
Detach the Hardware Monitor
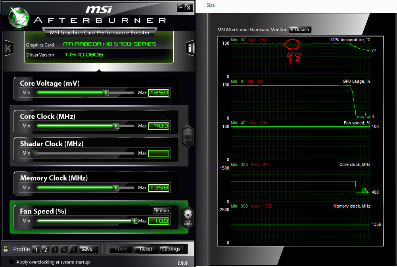coord(300,30)
